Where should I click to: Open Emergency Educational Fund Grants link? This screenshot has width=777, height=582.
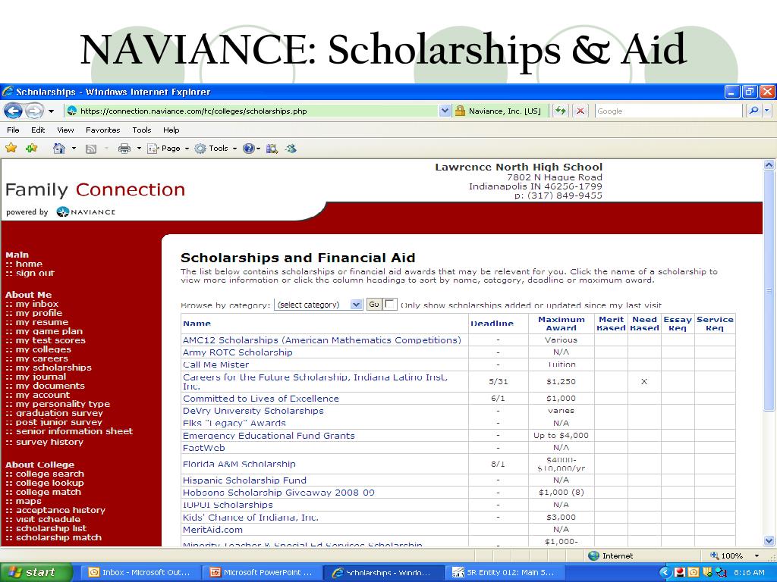tap(269, 436)
